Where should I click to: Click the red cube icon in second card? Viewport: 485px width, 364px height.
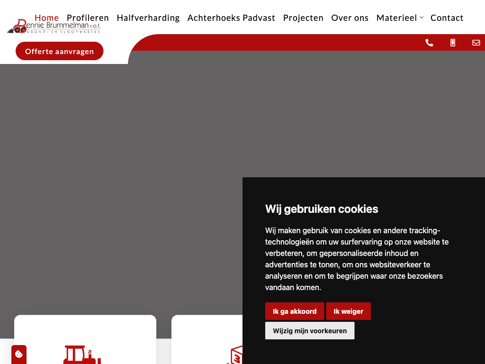[235, 356]
